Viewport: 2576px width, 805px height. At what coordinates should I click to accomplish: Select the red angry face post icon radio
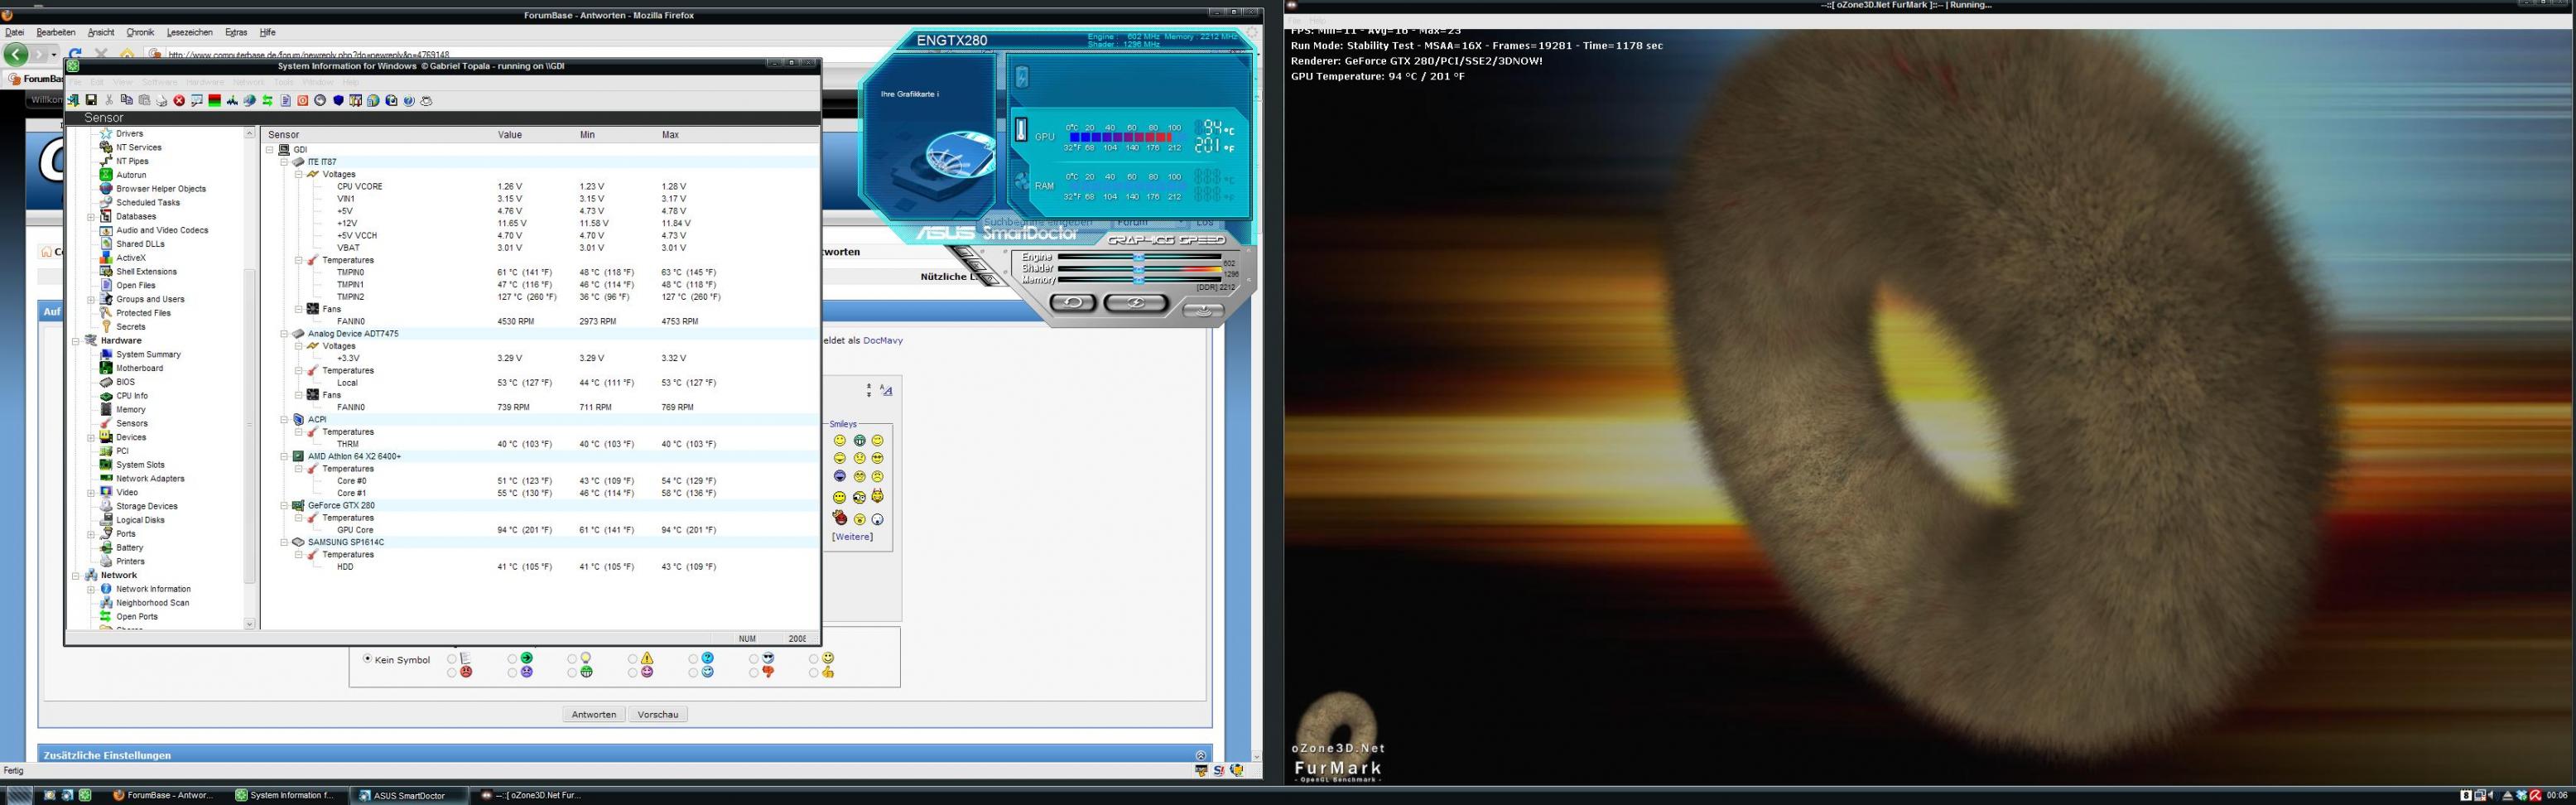(x=452, y=673)
